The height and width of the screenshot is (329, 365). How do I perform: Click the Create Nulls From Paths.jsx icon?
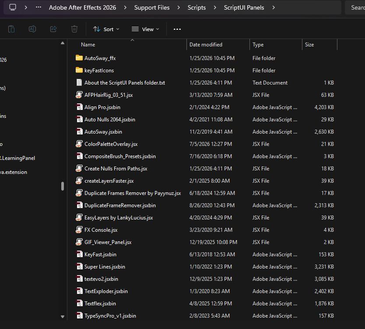tap(79, 169)
